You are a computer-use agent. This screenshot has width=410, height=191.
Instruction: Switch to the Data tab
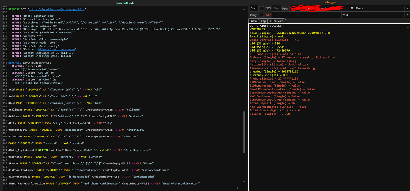pos(253,21)
